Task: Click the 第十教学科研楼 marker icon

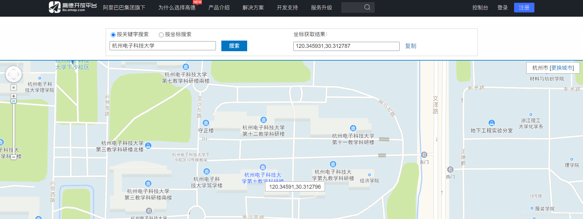Action: click(263, 167)
